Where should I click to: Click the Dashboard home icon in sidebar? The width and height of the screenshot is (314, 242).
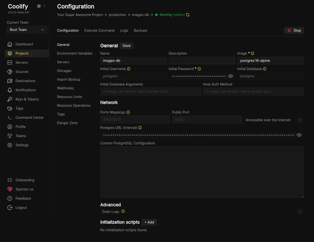(10, 44)
